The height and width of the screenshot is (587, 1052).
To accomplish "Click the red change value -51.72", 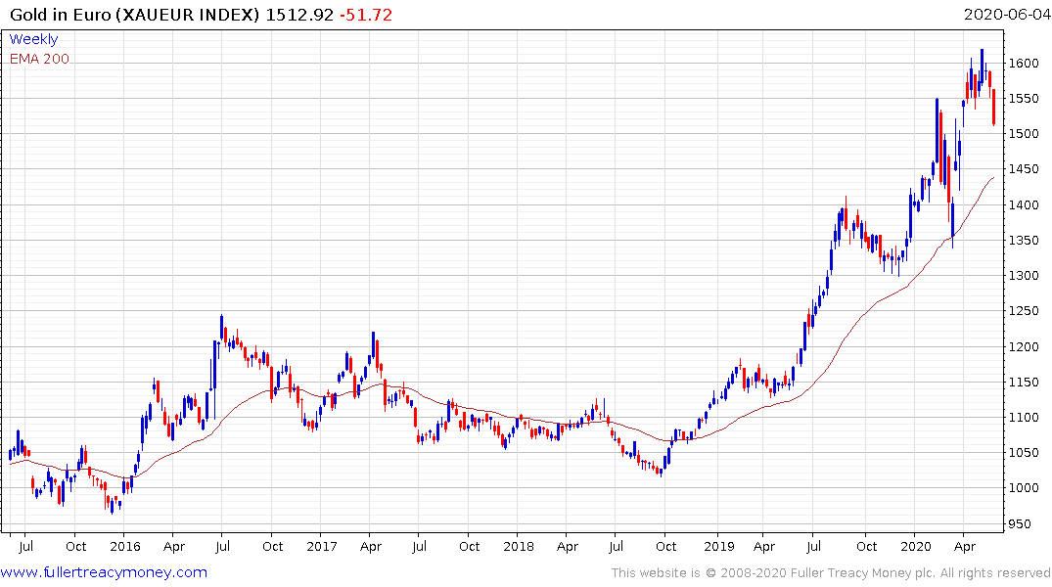I will [x=366, y=15].
